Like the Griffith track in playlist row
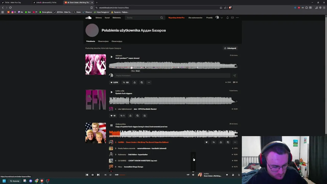 click(206, 142)
